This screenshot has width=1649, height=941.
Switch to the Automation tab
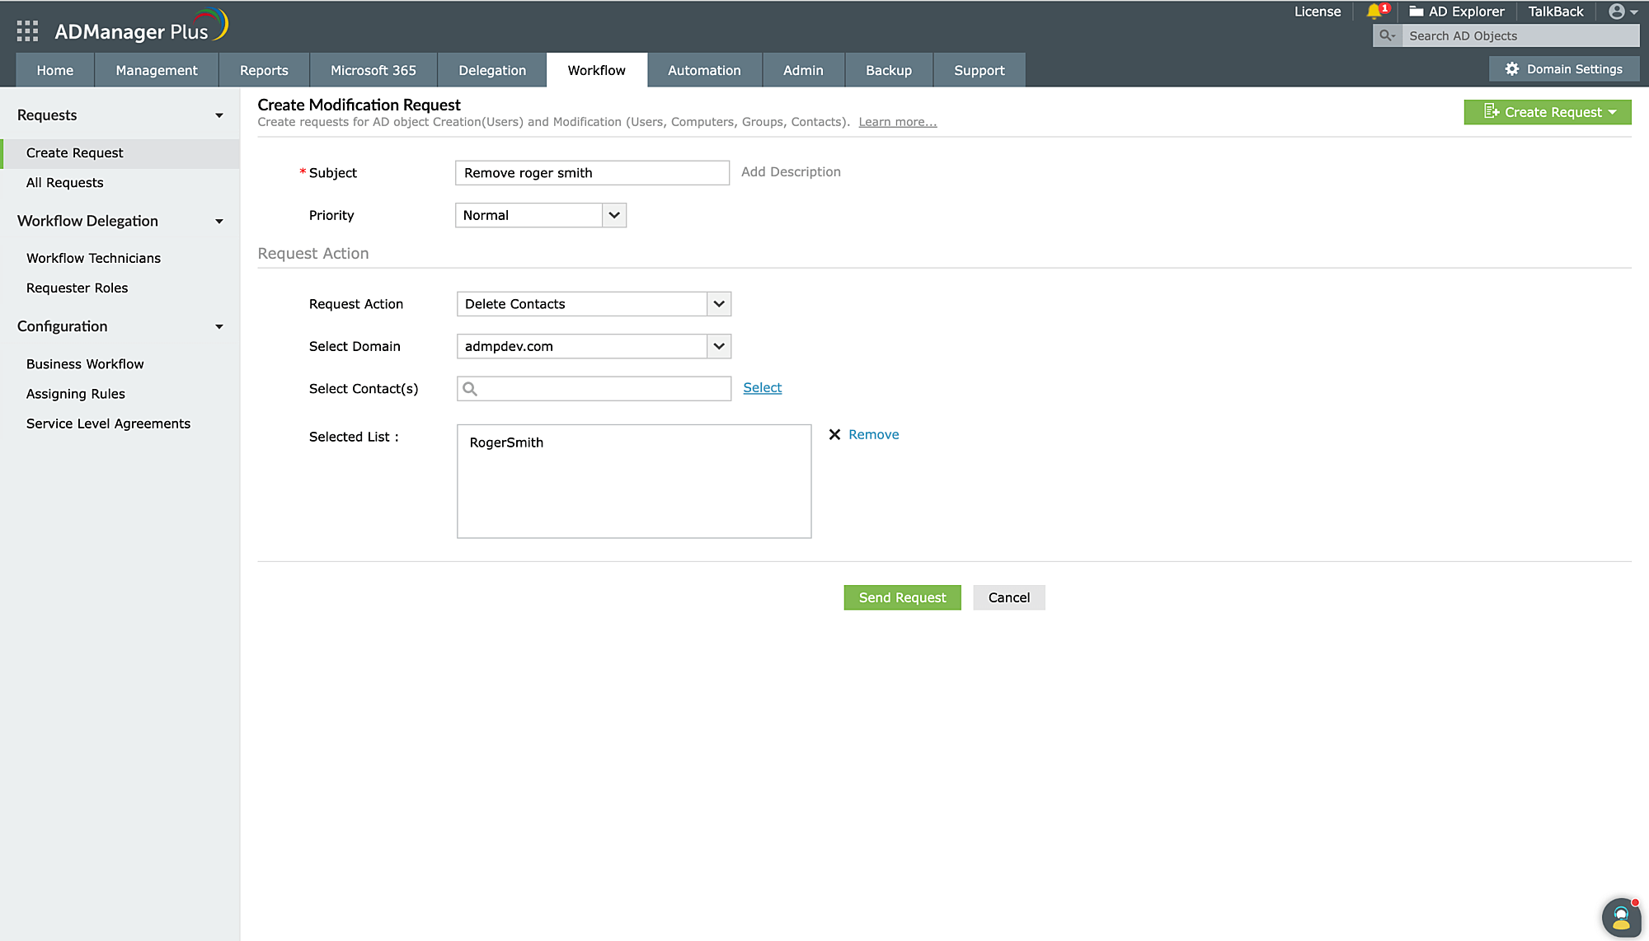(x=704, y=71)
